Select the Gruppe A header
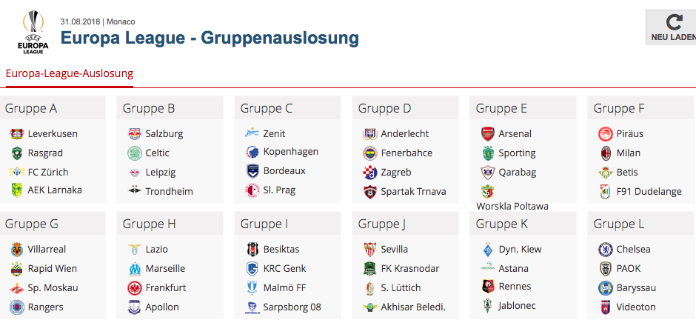This screenshot has width=696, height=320. tap(53, 108)
